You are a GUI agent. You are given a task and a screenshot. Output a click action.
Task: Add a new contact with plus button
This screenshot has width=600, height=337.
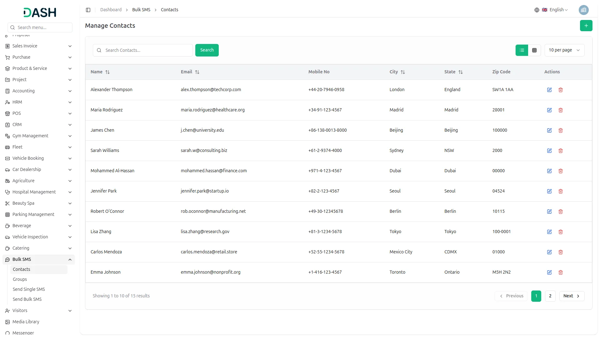586,26
